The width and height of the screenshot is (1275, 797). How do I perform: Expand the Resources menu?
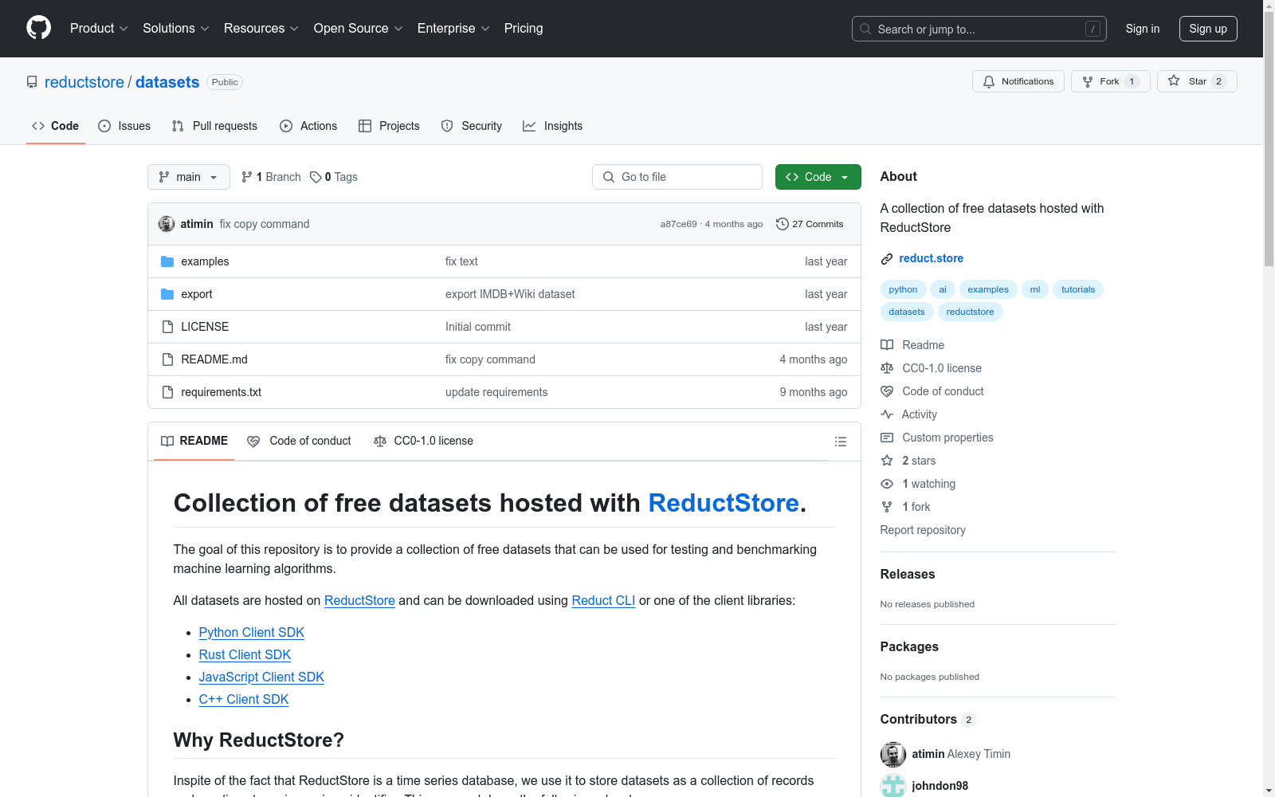[261, 28]
